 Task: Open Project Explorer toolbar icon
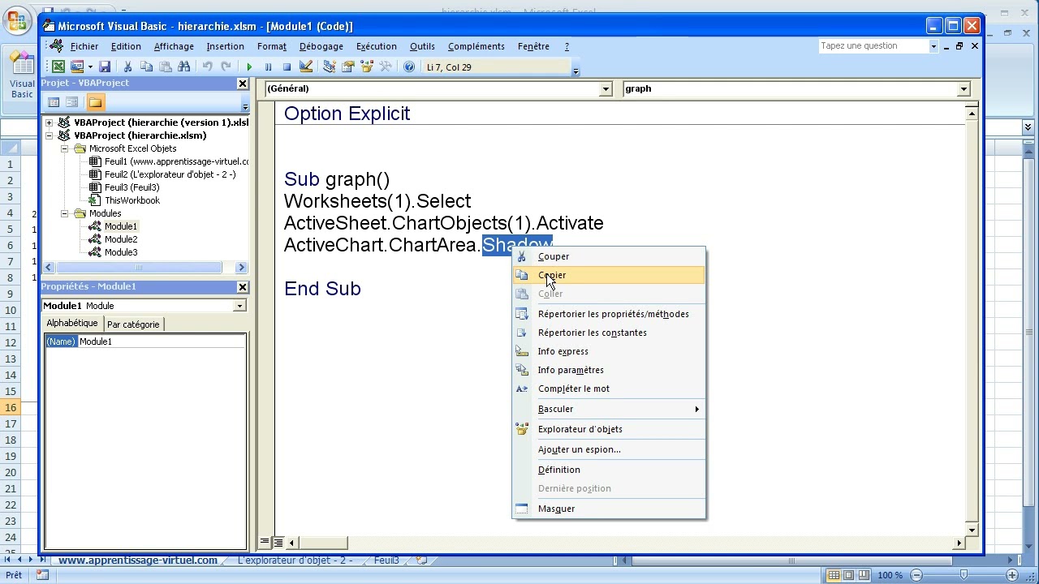pyautogui.click(x=330, y=67)
